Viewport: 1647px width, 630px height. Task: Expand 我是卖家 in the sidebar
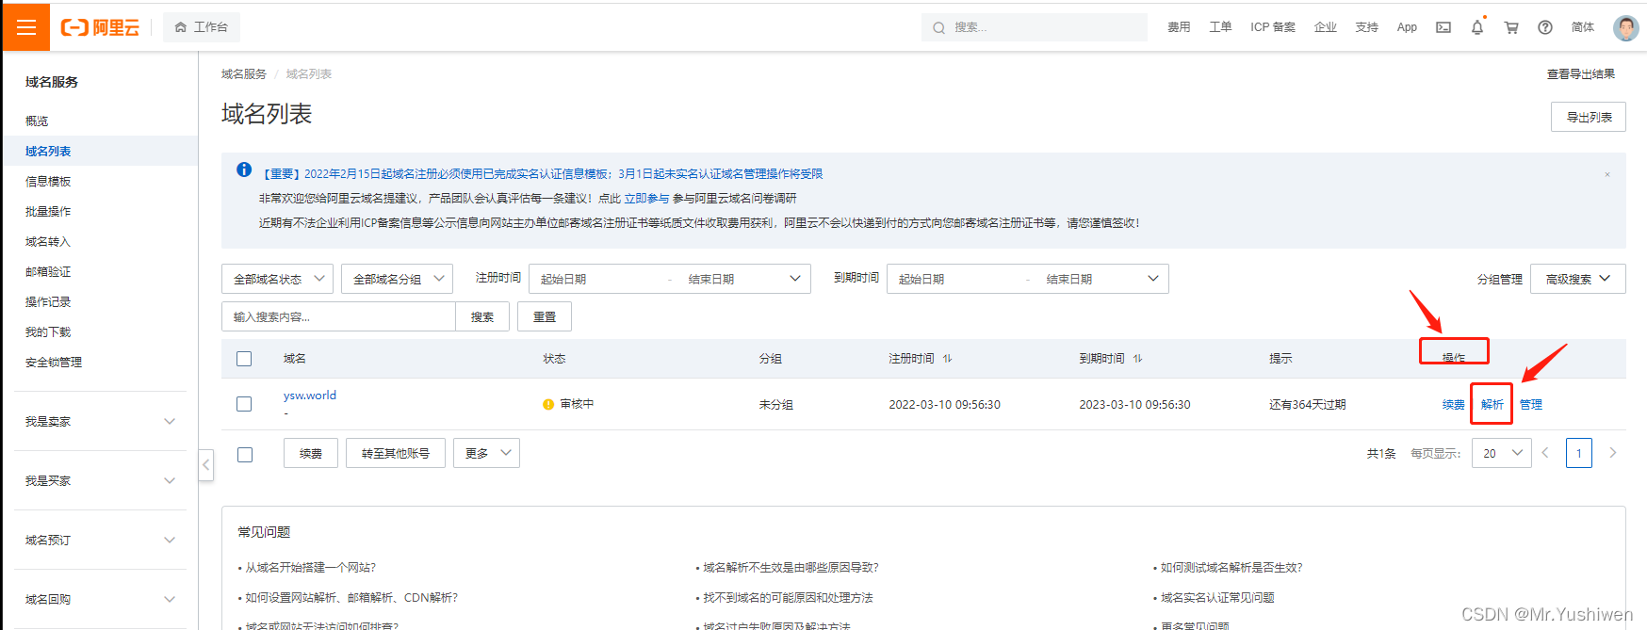point(99,421)
